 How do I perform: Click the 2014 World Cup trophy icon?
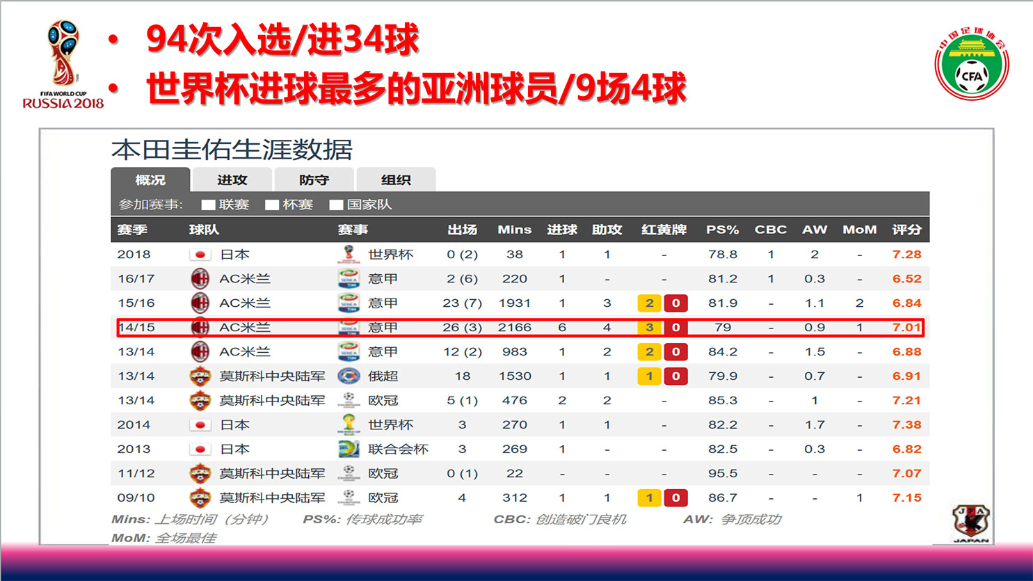click(x=349, y=424)
